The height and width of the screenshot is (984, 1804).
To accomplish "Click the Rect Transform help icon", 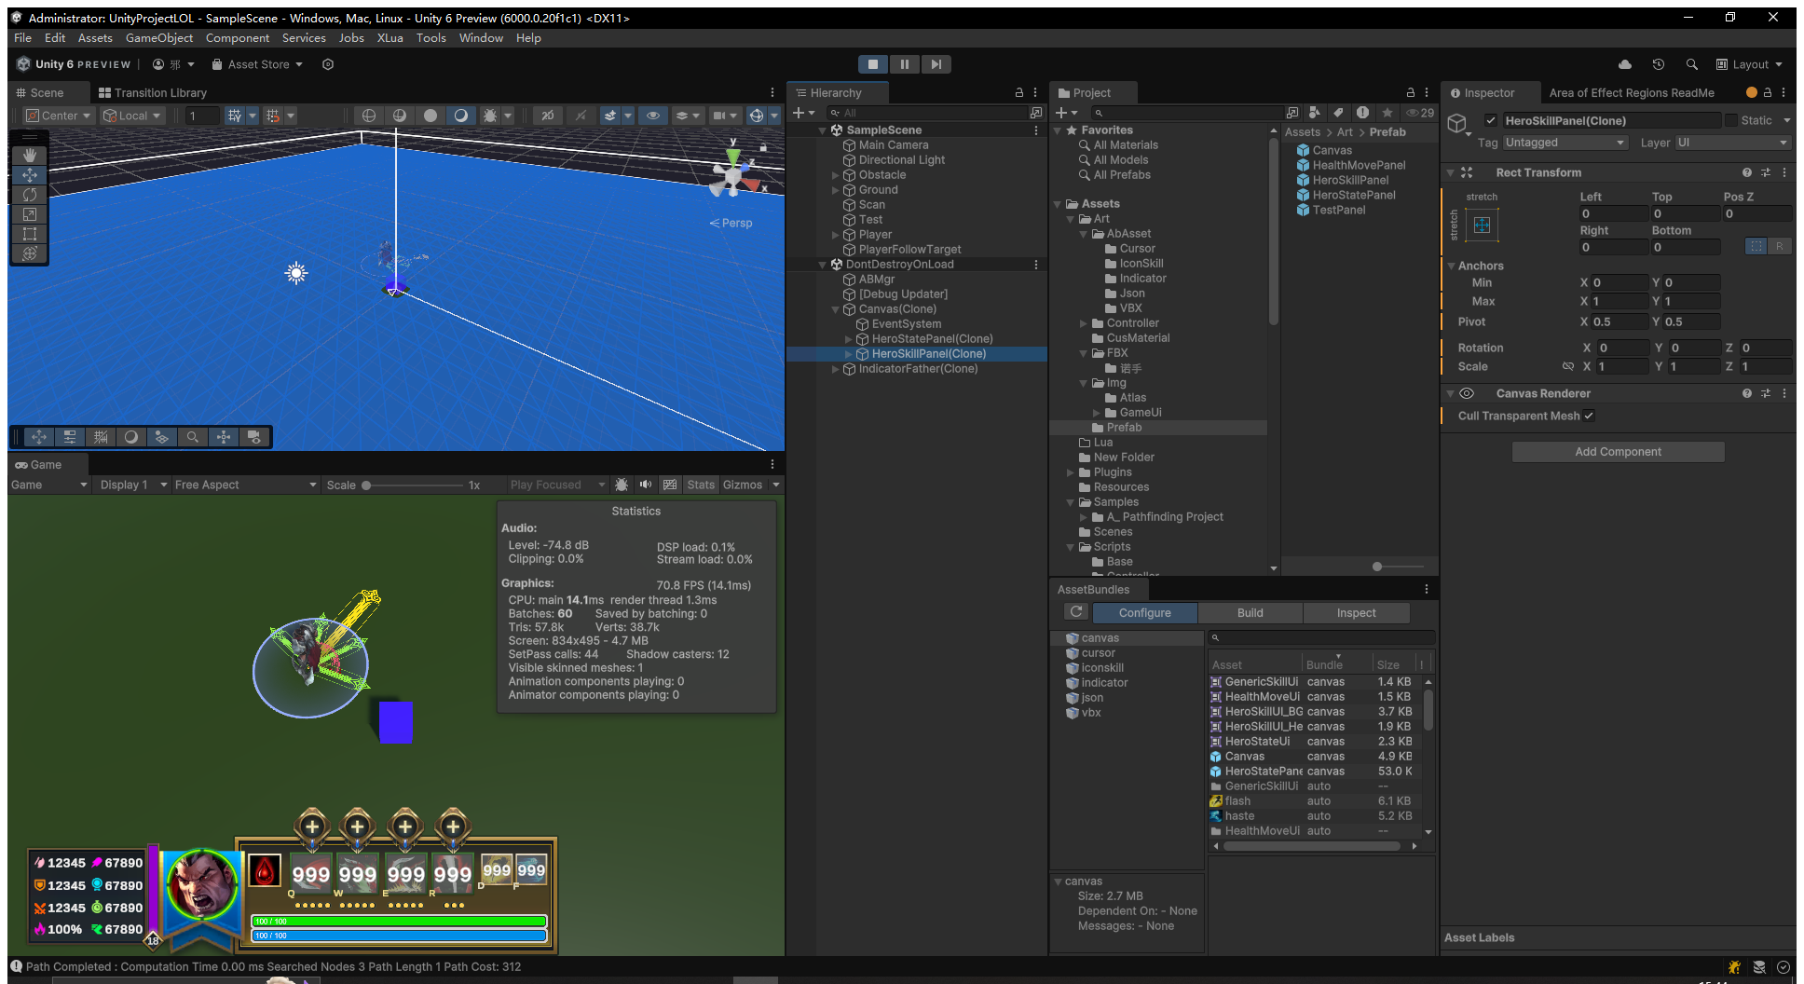I will [x=1747, y=172].
